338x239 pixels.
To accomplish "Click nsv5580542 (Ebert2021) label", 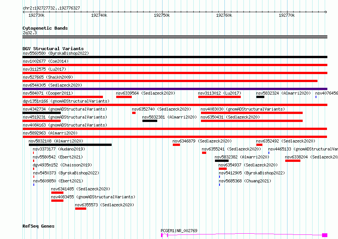I will coord(58,157).
